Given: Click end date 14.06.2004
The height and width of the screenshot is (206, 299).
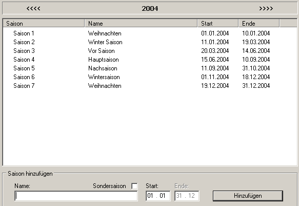Looking at the screenshot, I should 256,51.
